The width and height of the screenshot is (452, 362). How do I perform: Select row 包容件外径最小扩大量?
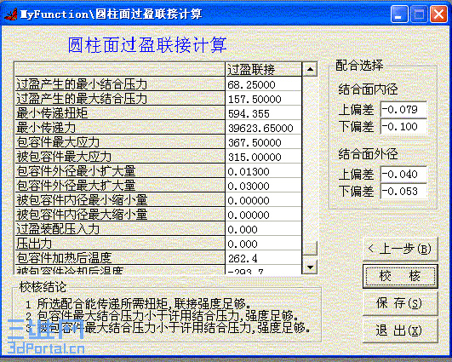point(158,171)
